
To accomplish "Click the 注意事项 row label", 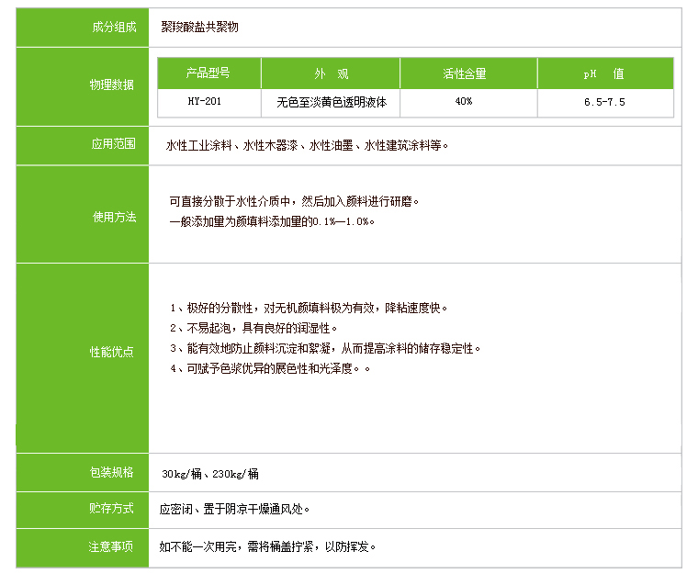I will (x=112, y=546).
